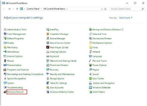Image resolution: width=147 pixels, height=106 pixels.
Task: Open the Ease of Access Center icon
Action: [x=48, y=43]
